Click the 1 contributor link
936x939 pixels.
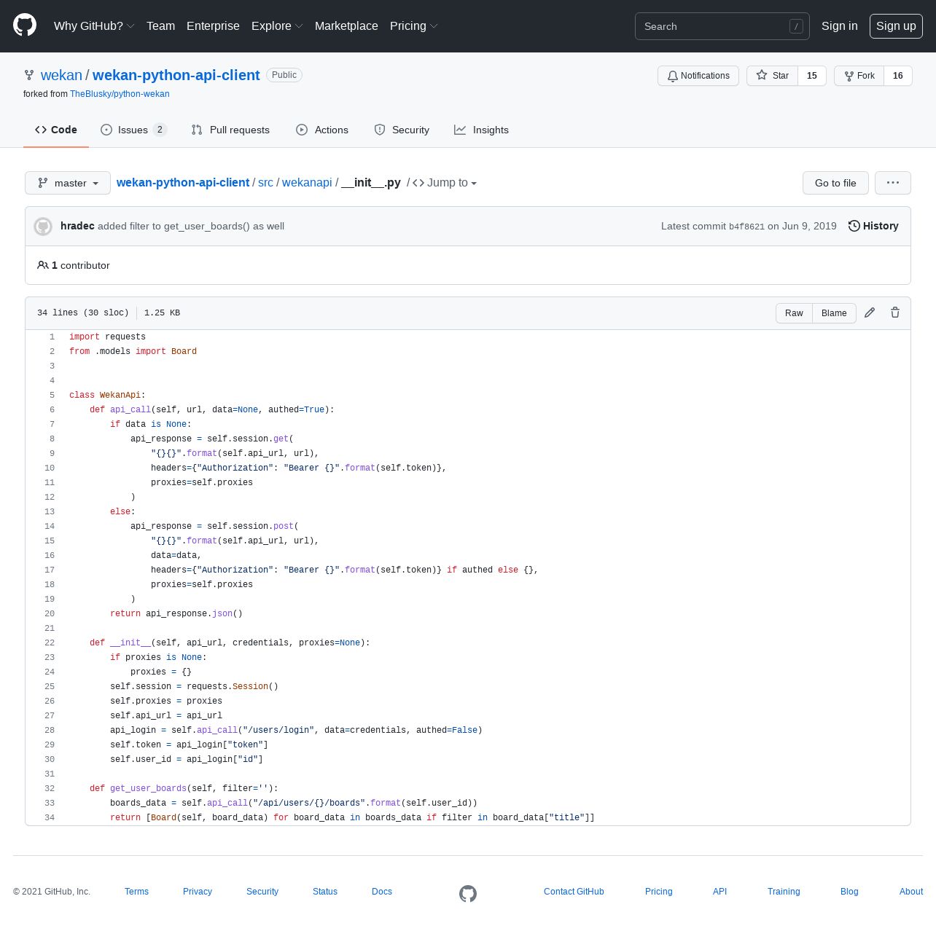[74, 265]
